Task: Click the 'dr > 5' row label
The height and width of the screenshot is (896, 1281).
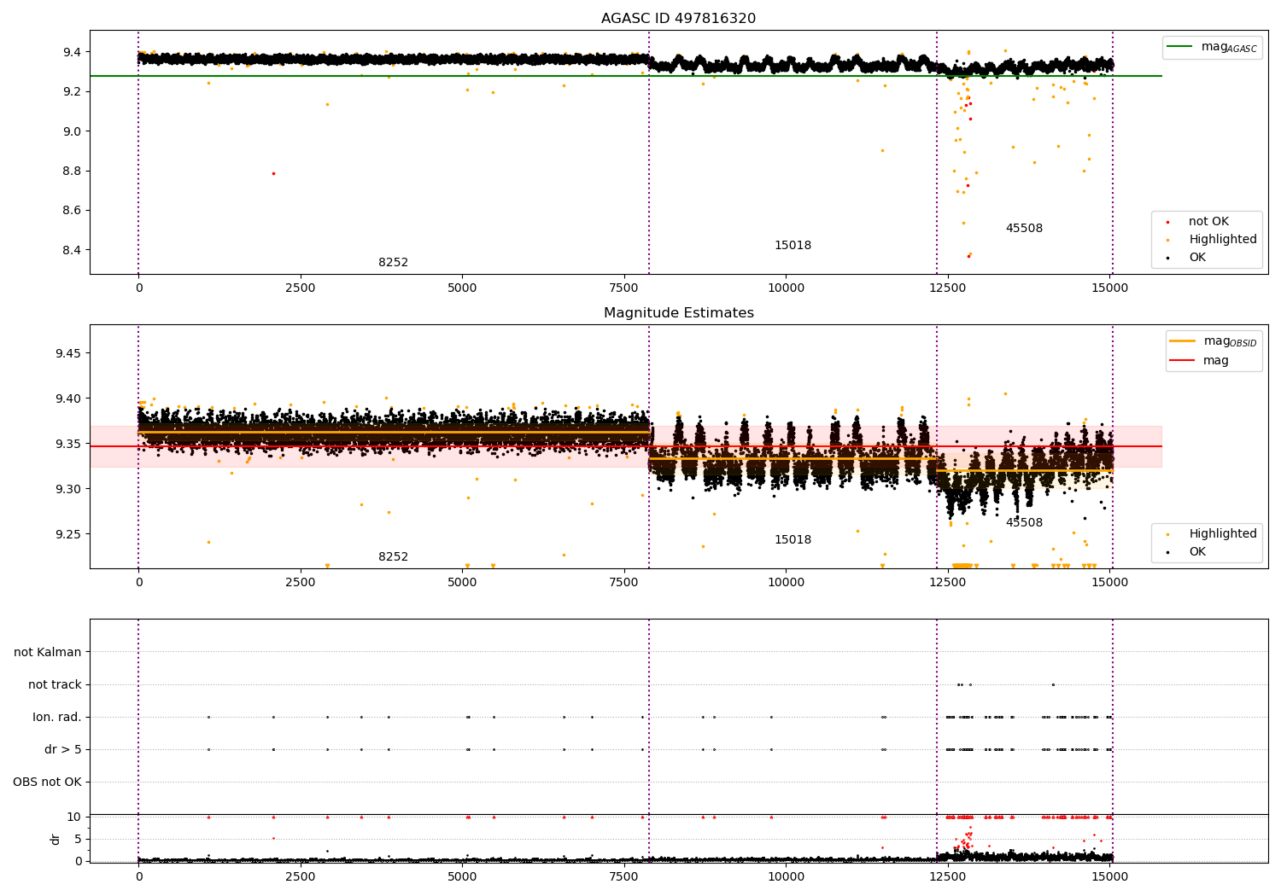Action: coord(63,749)
